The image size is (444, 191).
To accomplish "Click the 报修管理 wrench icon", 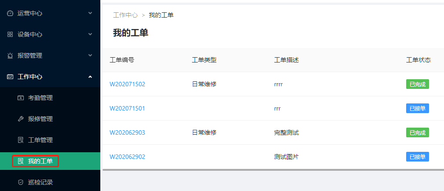I will point(20,119).
